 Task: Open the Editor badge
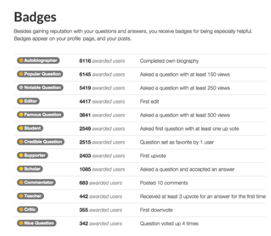pyautogui.click(x=28, y=101)
